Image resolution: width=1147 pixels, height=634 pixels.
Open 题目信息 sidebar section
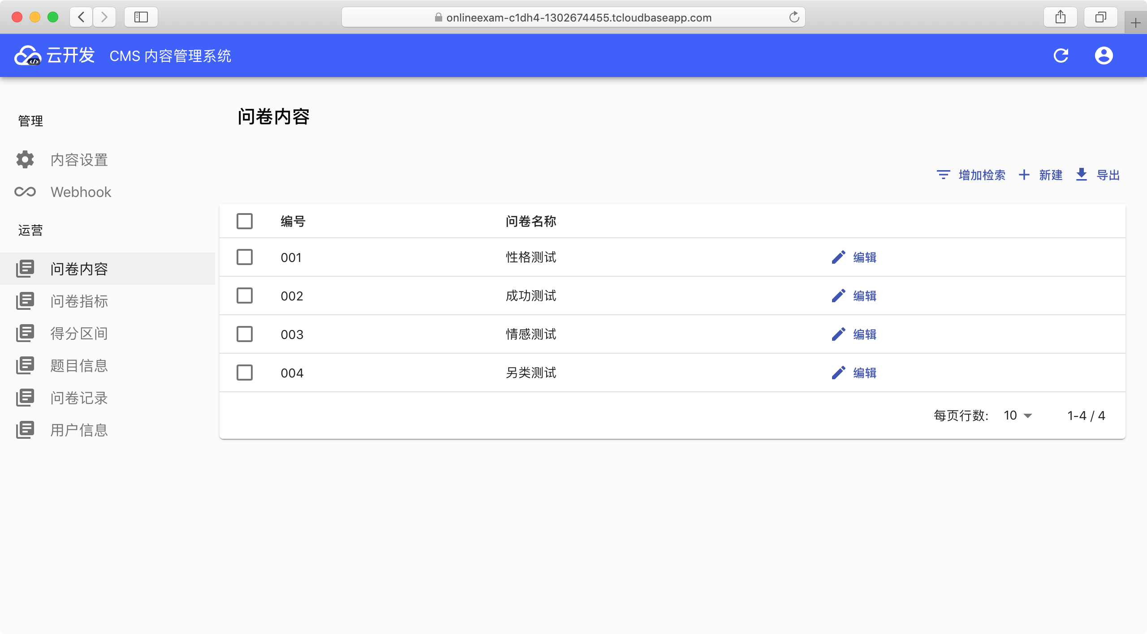pos(79,366)
